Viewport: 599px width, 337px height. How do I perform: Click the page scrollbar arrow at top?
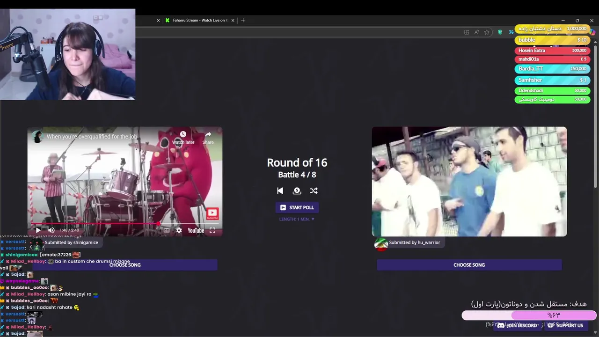point(595,41)
